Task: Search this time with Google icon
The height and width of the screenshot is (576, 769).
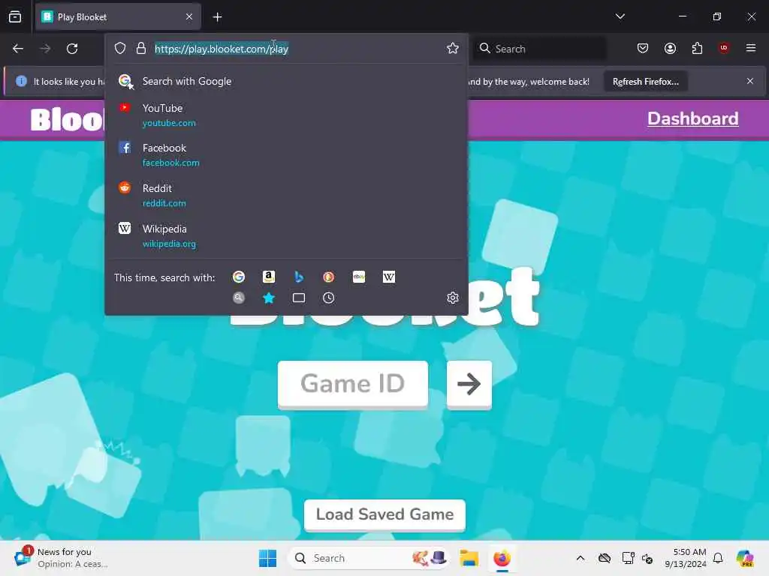Action: click(239, 277)
